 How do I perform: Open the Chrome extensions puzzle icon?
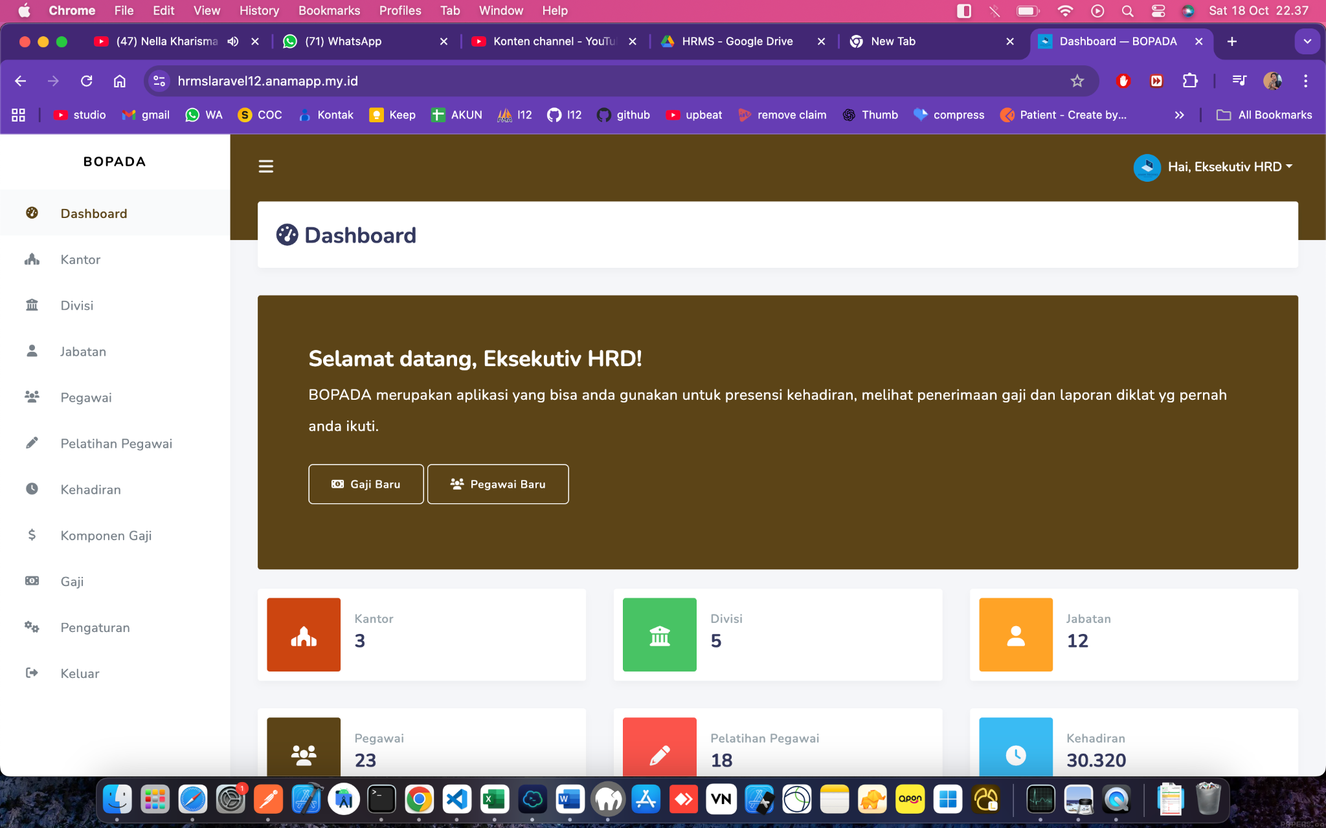pyautogui.click(x=1189, y=81)
